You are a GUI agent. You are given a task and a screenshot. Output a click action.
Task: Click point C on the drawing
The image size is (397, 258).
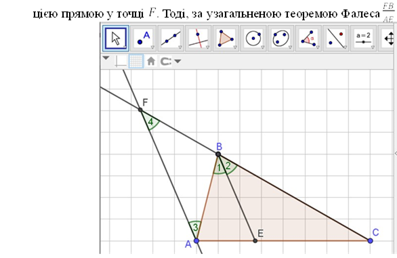coord(370,240)
